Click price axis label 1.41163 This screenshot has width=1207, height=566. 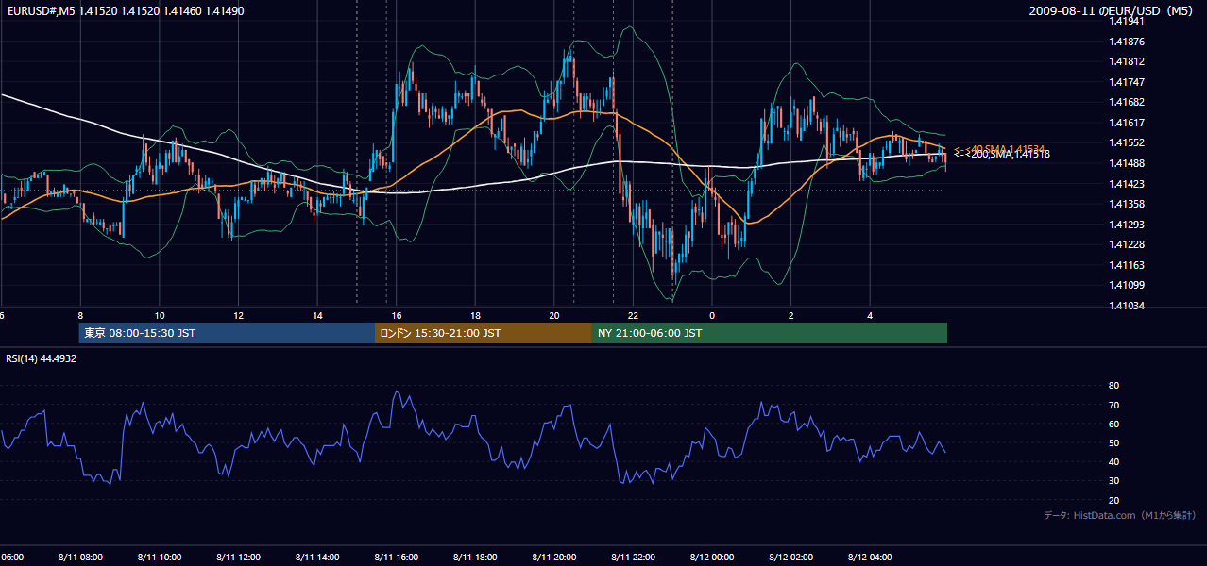1128,265
